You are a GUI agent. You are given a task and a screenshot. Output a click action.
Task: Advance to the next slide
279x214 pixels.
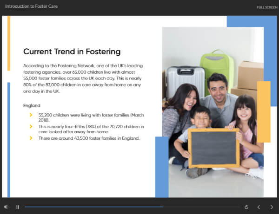(x=271, y=207)
